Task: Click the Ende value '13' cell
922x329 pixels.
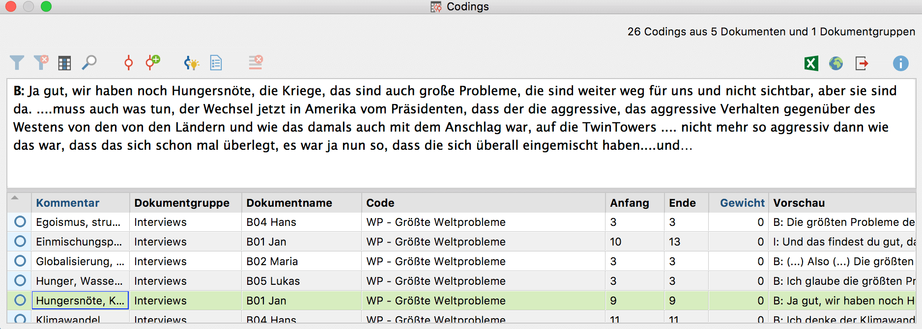Action: [x=686, y=242]
